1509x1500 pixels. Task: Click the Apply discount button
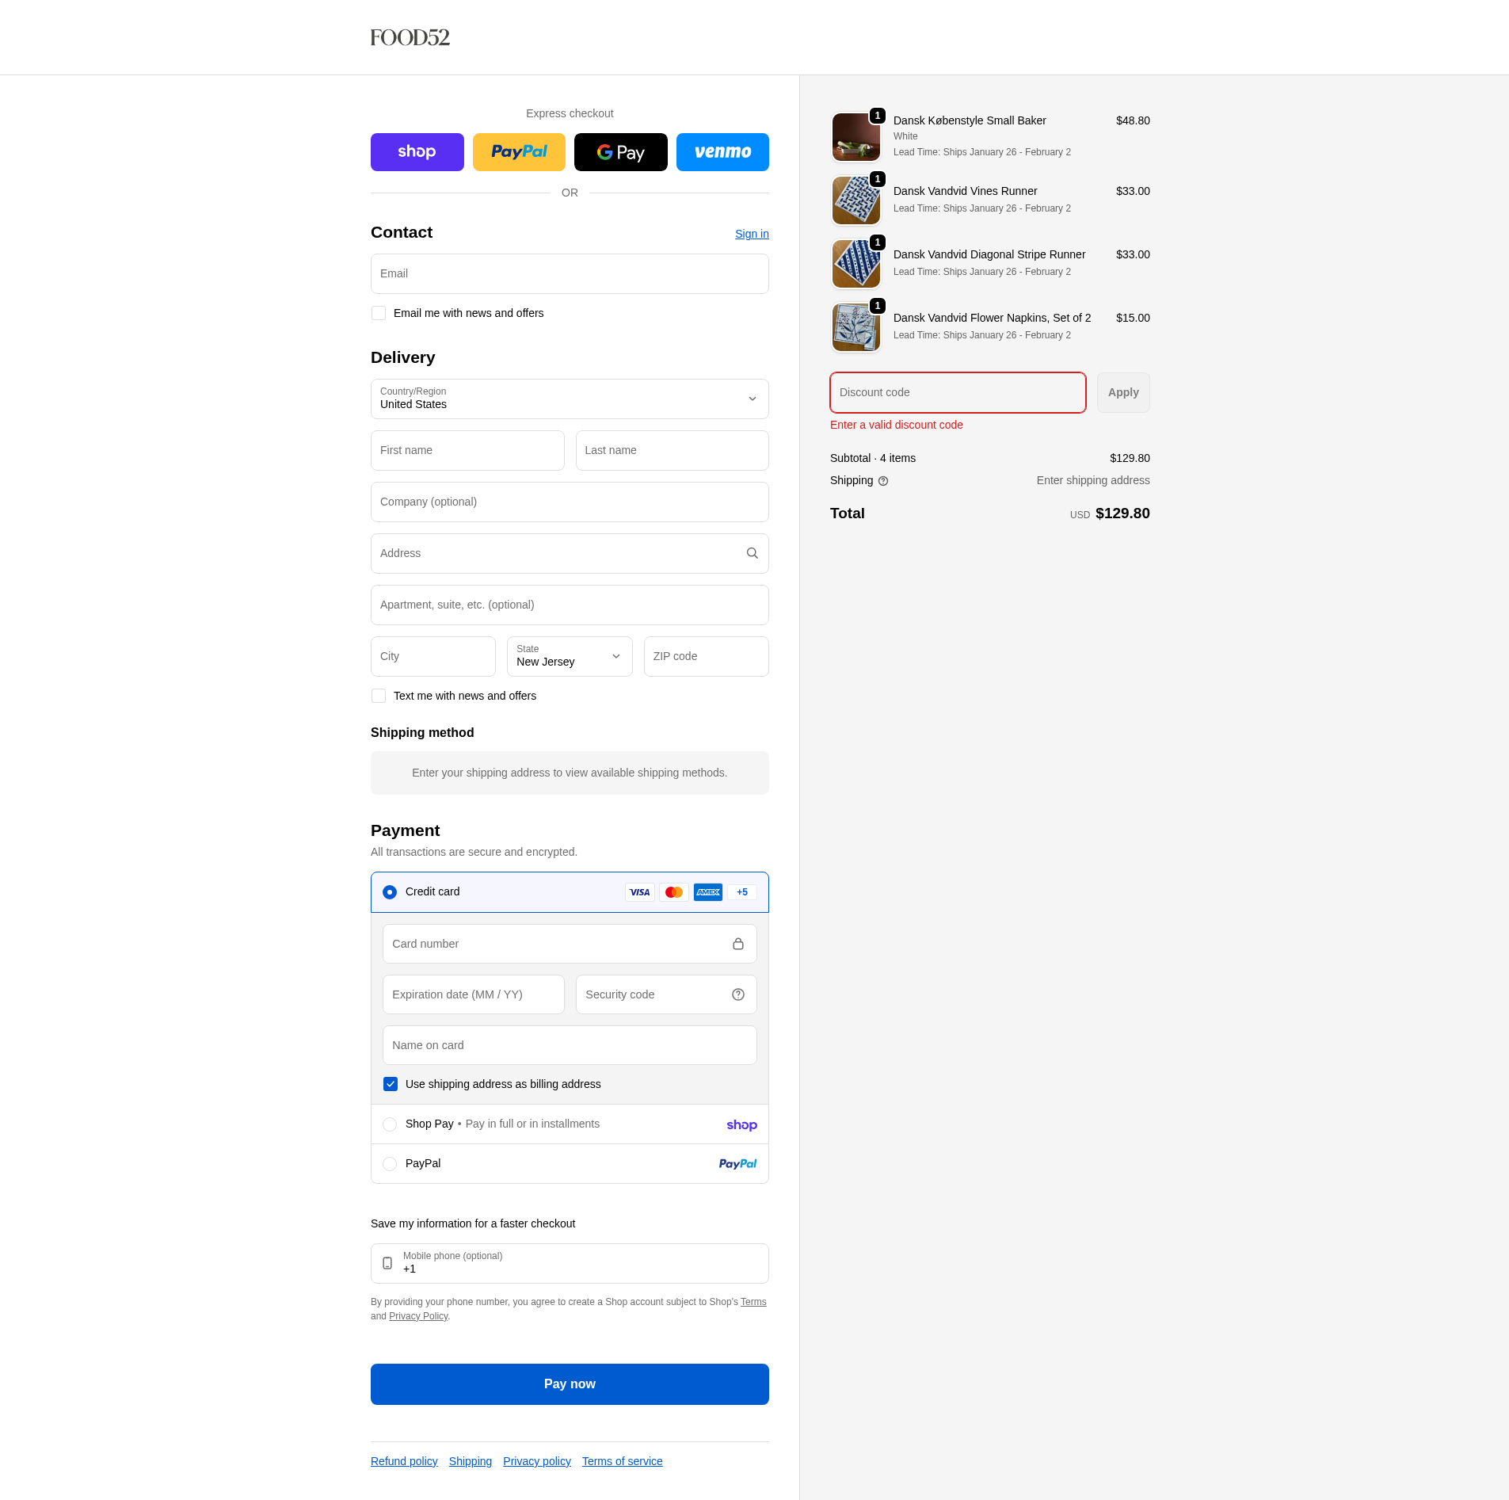(1122, 392)
